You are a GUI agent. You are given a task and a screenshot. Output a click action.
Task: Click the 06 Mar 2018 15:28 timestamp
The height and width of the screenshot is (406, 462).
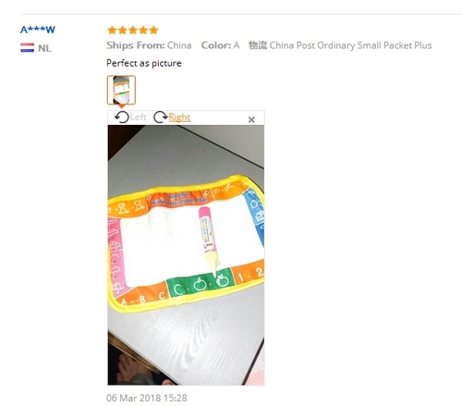pyautogui.click(x=147, y=398)
